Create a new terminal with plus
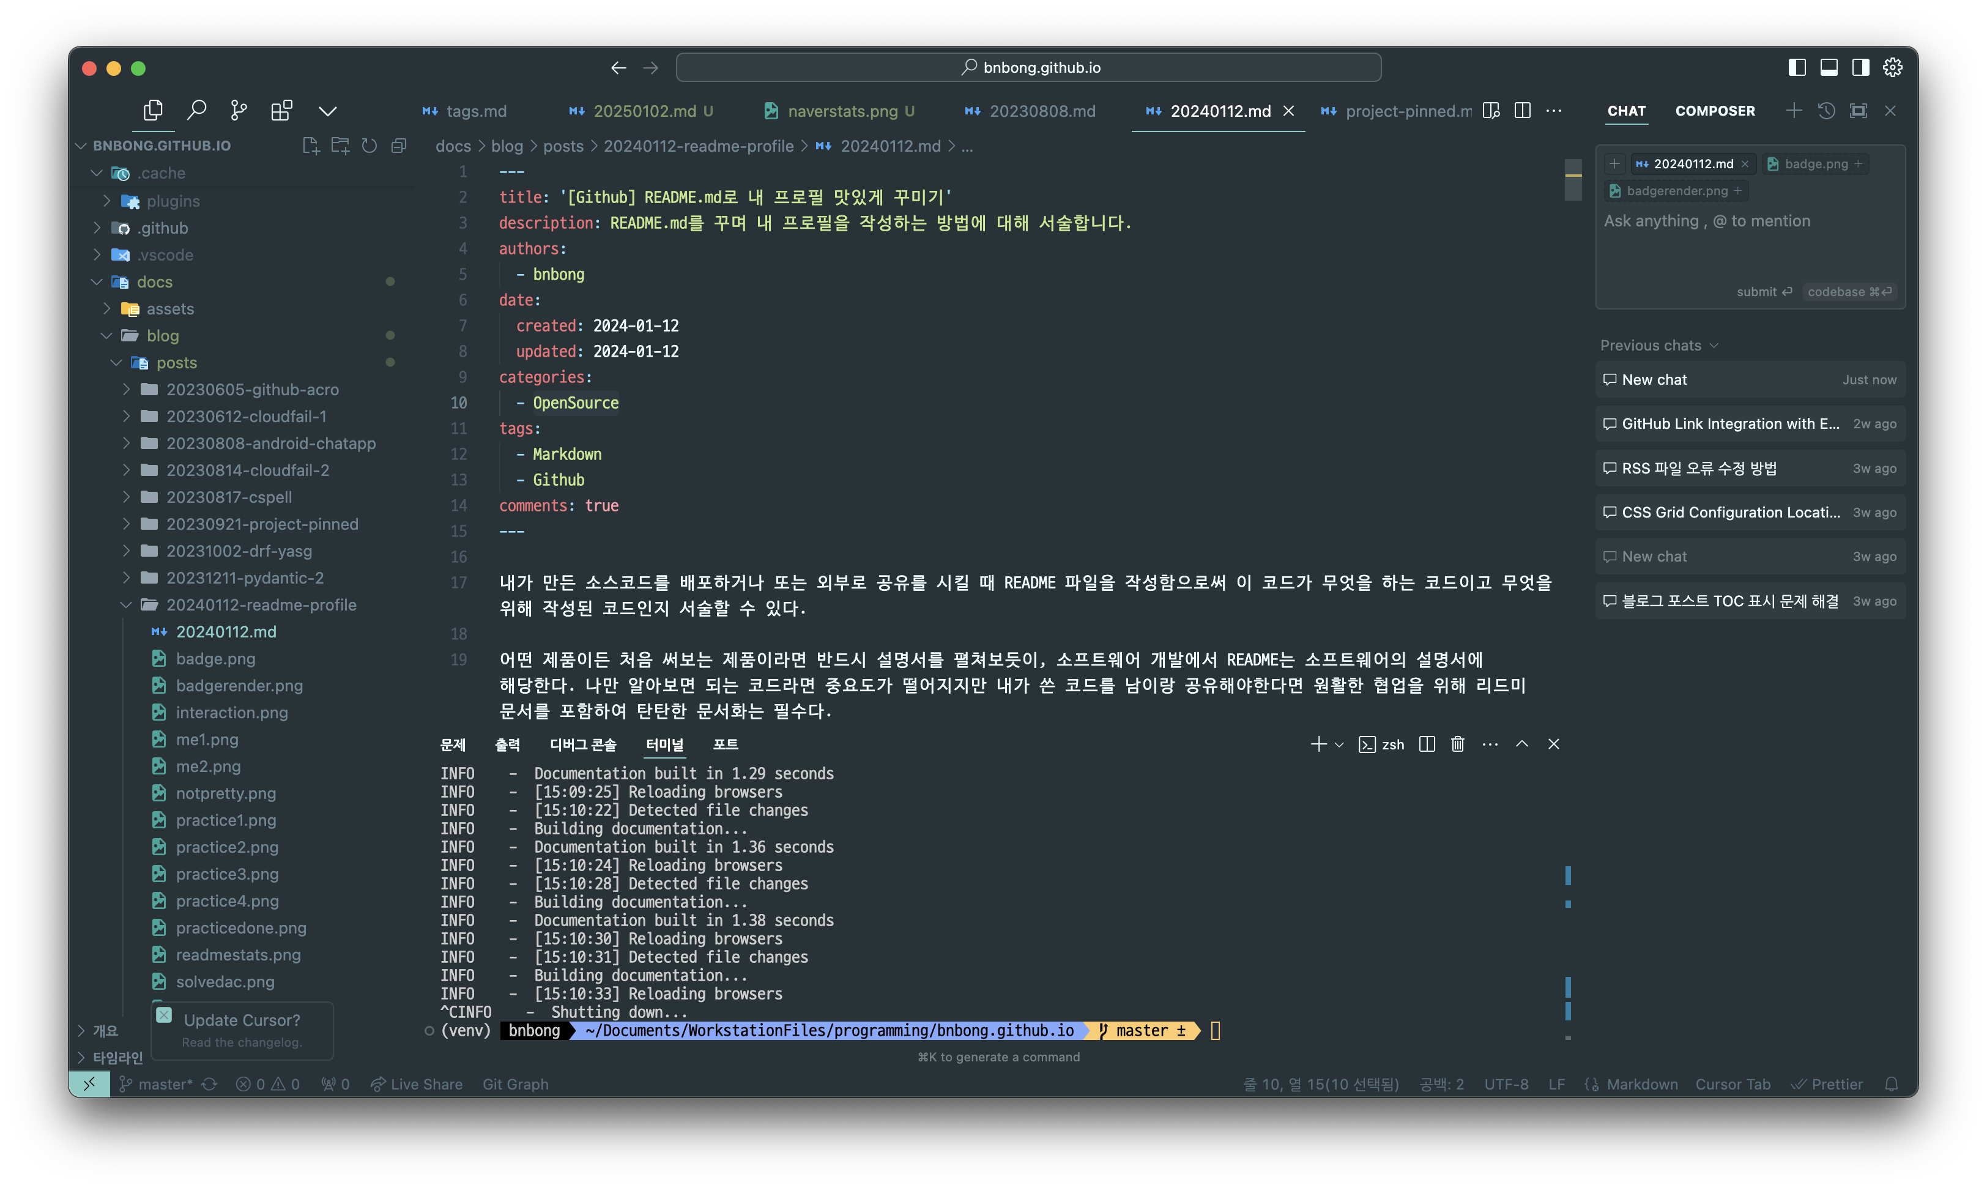 (x=1318, y=744)
